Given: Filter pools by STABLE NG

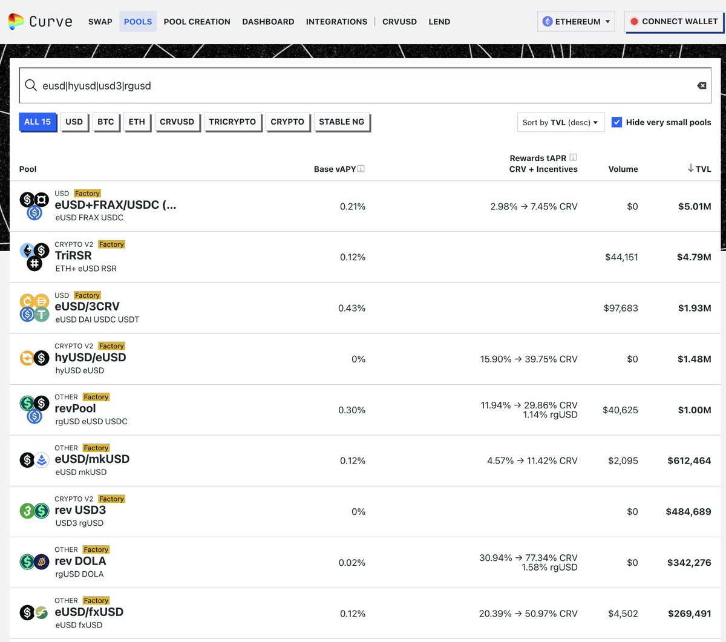Looking at the screenshot, I should (x=342, y=122).
